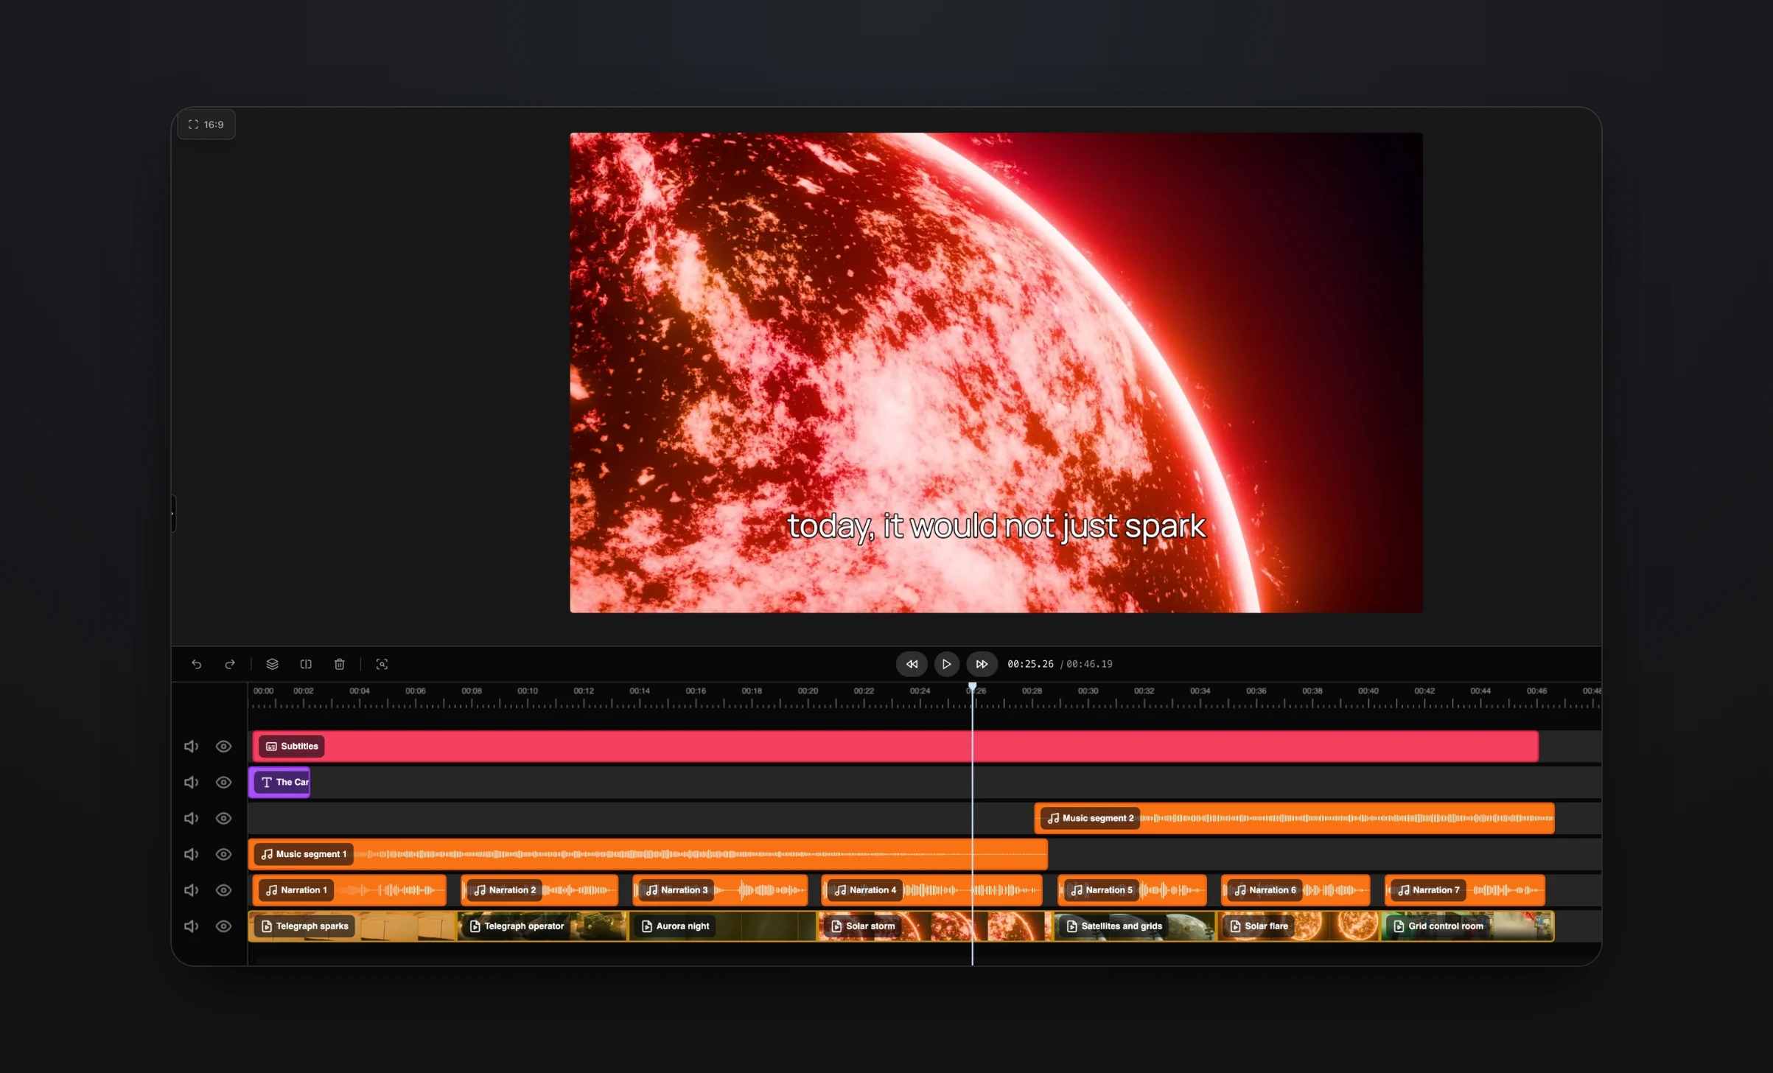This screenshot has height=1073, width=1773.
Task: Mute the Music segment 1 track
Action: [191, 854]
